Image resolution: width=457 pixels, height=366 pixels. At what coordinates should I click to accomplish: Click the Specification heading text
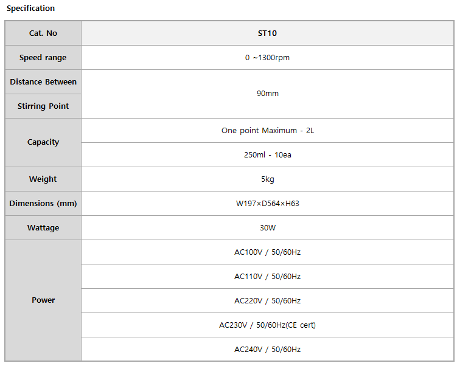pos(30,8)
